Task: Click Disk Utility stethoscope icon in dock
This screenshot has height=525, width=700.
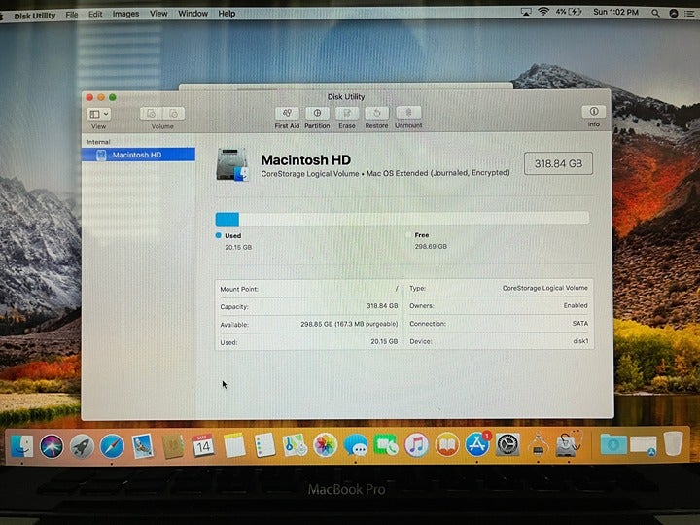Action: click(x=569, y=443)
